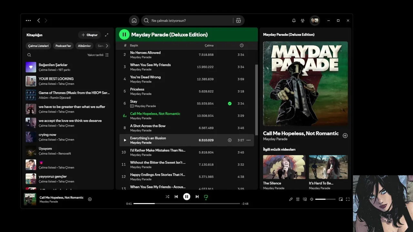
Task: Click the Oluştur create button
Action: click(x=89, y=35)
